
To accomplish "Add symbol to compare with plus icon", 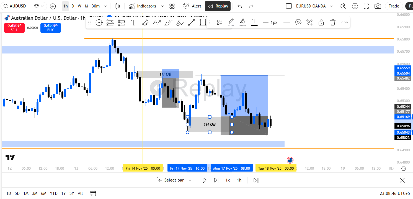I will pos(53,6).
